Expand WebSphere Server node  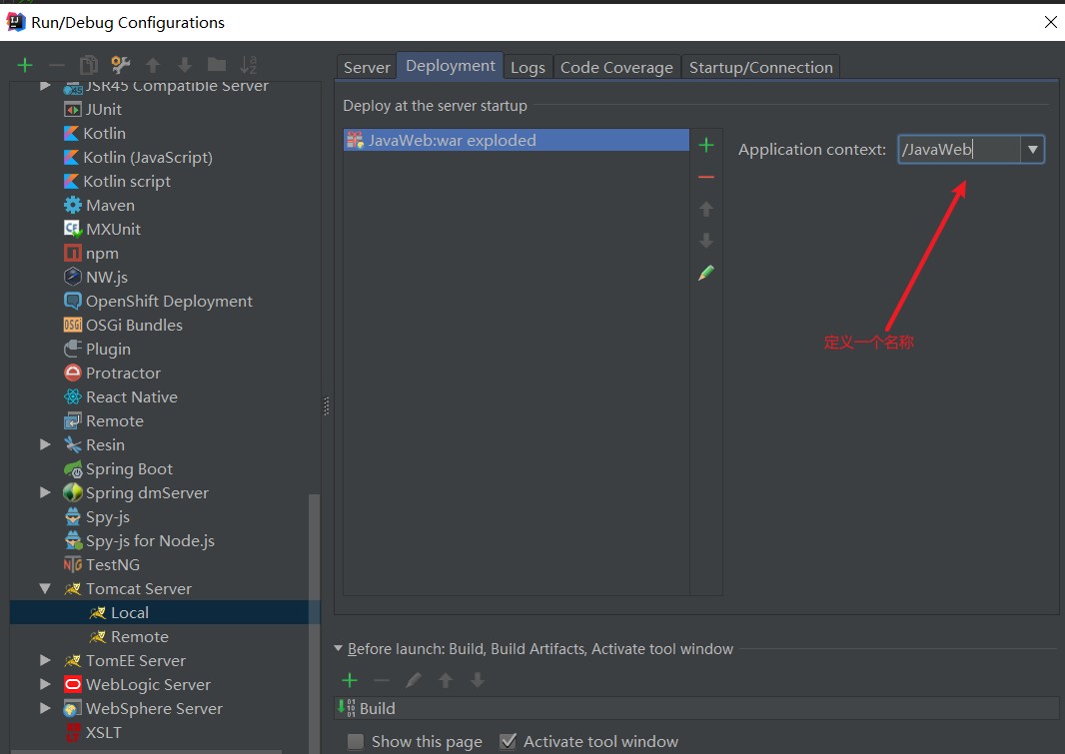pyautogui.click(x=46, y=708)
